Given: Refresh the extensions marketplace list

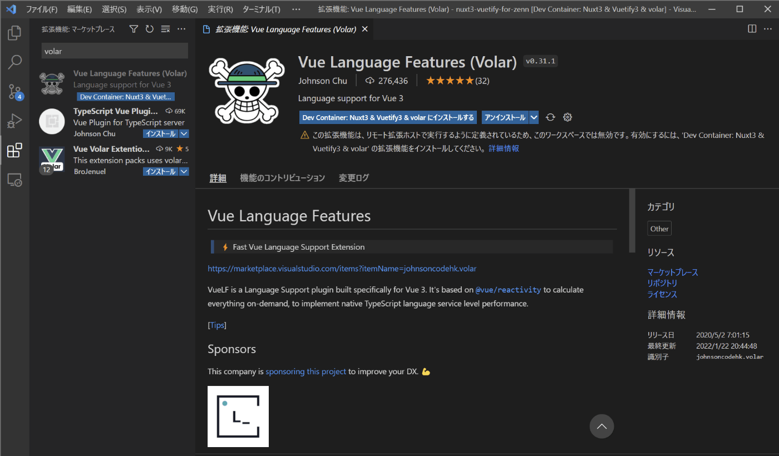Looking at the screenshot, I should click(149, 29).
